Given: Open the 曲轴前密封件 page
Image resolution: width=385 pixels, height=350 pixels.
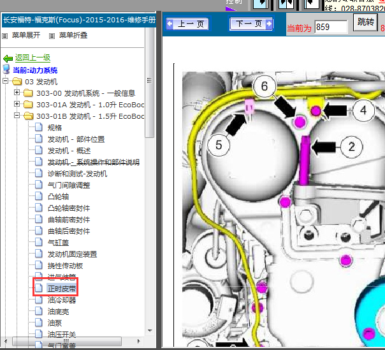Looking at the screenshot, I should [69, 220].
